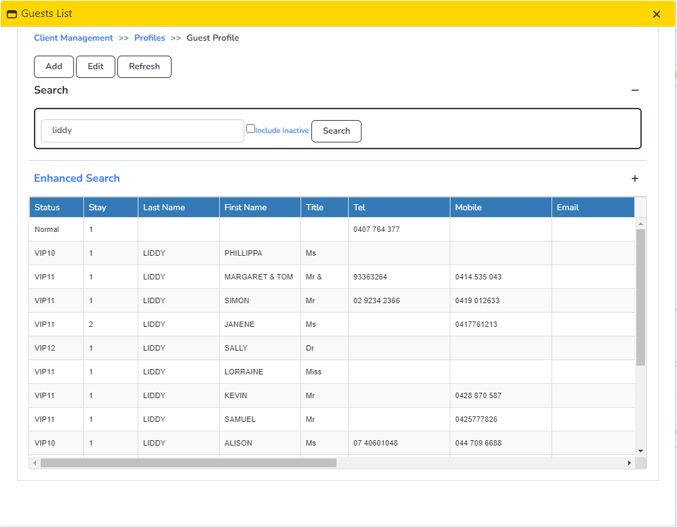Viewport: 677px width, 527px height.
Task: Select guest SALLY in the list
Action: pos(332,348)
